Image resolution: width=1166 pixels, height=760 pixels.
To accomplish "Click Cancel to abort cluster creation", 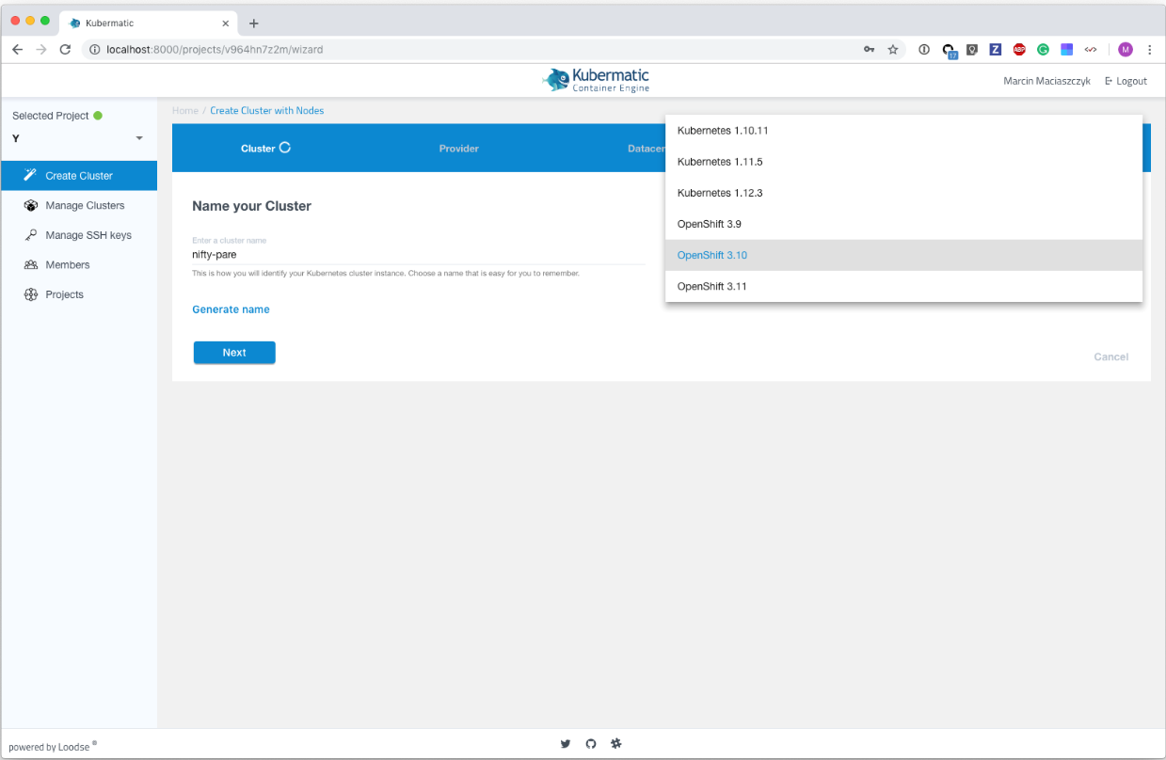I will [x=1110, y=356].
